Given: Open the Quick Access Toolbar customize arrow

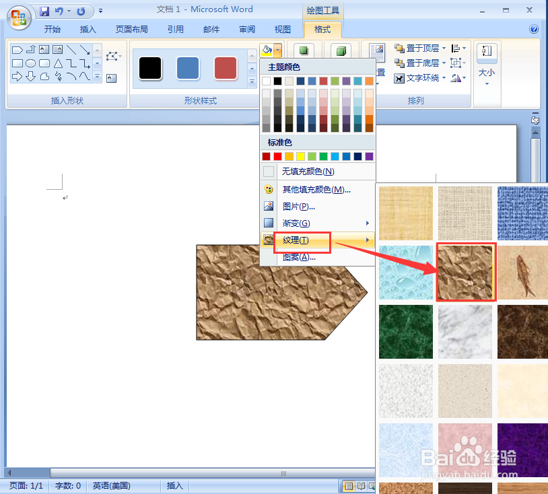Looking at the screenshot, I should (x=101, y=11).
